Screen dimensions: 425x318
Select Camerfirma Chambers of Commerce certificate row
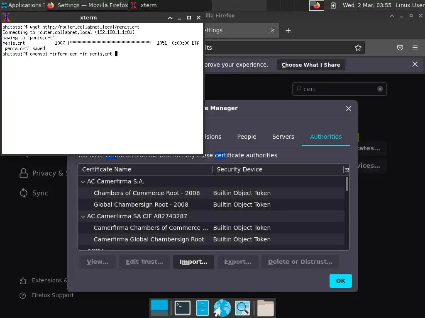(x=211, y=228)
